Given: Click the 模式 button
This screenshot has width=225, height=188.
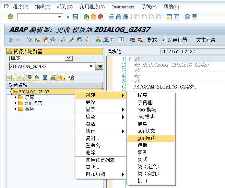Looking at the screenshot, I should [x=152, y=40].
